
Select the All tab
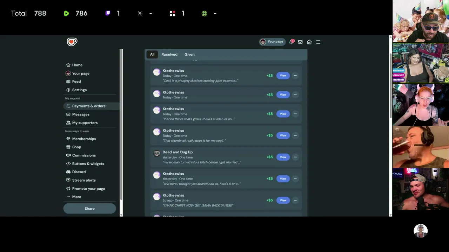pos(152,54)
